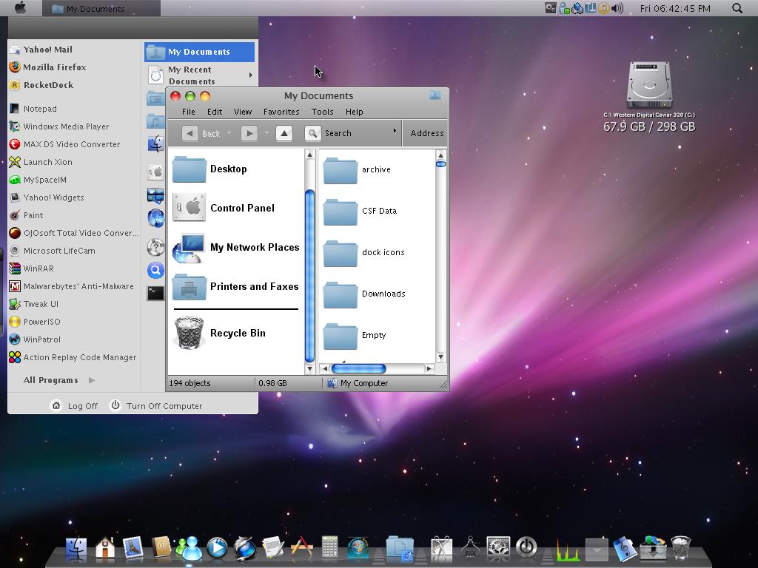Click the Back toolbar button
Image resolution: width=758 pixels, height=568 pixels.
(x=201, y=133)
